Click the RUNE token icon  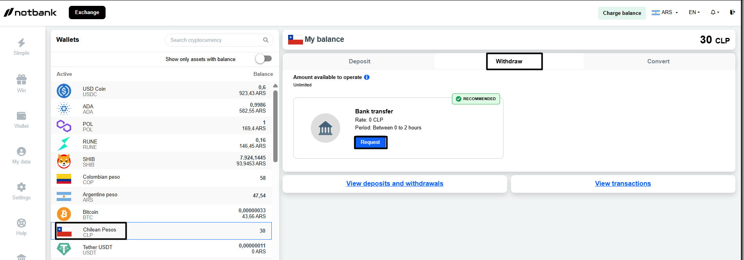pyautogui.click(x=64, y=143)
